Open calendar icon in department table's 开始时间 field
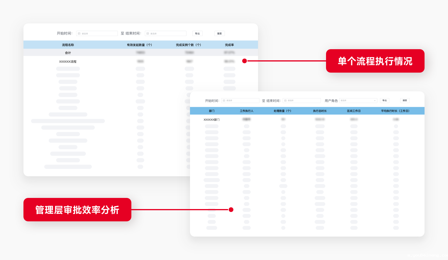Viewport: 448px width, 260px height. point(224,101)
